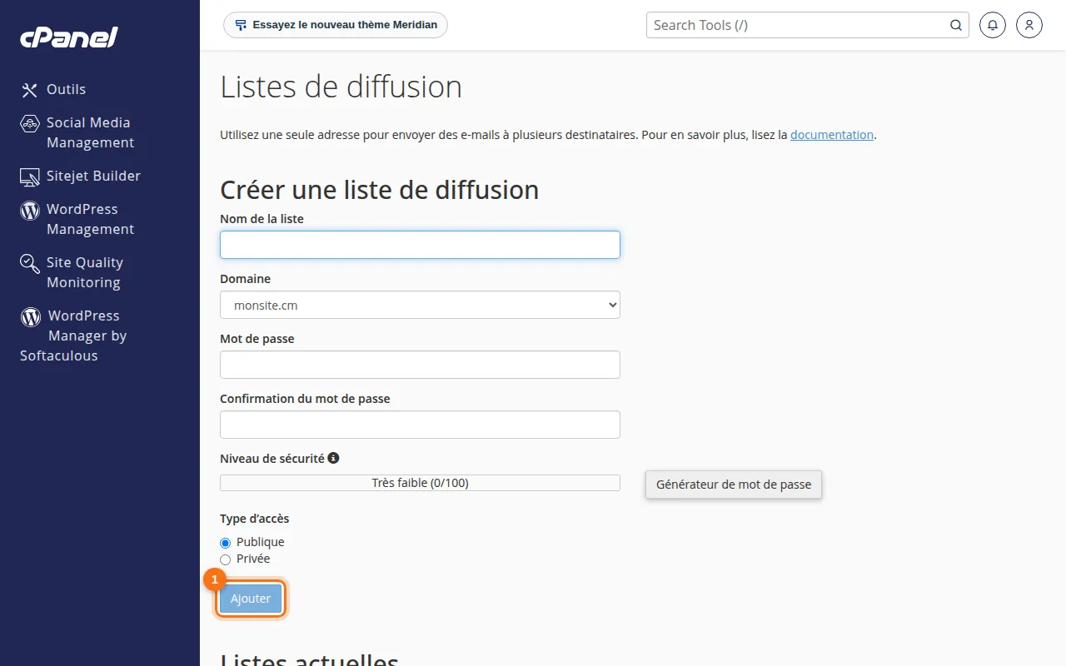Focus Confirmation du mot de passe field

coord(420,425)
